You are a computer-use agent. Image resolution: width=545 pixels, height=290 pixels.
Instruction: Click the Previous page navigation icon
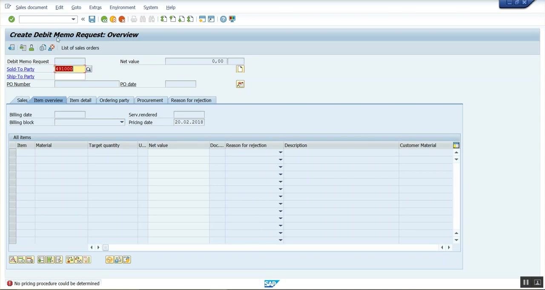172,19
